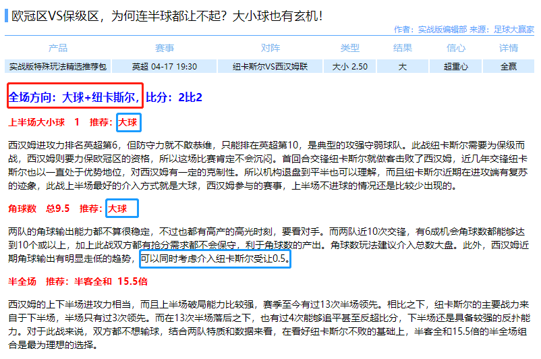The height and width of the screenshot is (359, 541).
Task: Click the 结果 column header
Action: pyautogui.click(x=403, y=48)
